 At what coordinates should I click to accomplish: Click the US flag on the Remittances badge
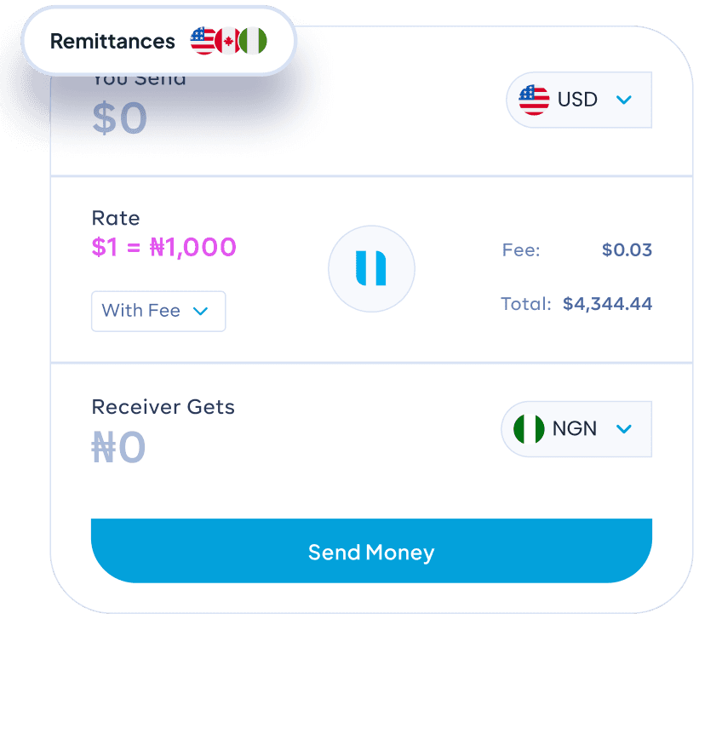203,40
